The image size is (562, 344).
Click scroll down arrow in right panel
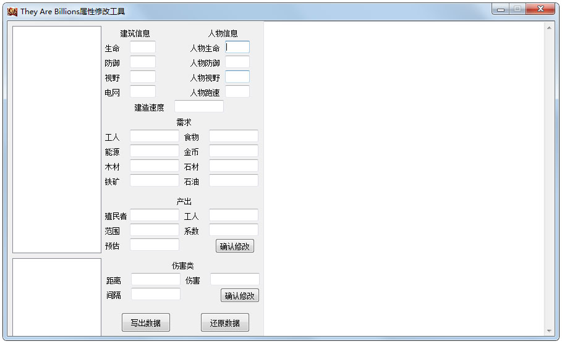[x=548, y=331]
